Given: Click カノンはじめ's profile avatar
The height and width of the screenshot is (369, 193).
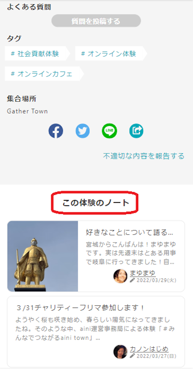Looking at the screenshot, I should pos(120,352).
